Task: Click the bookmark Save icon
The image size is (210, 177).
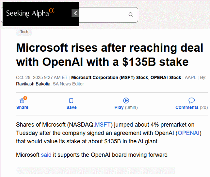Action: 71,100
